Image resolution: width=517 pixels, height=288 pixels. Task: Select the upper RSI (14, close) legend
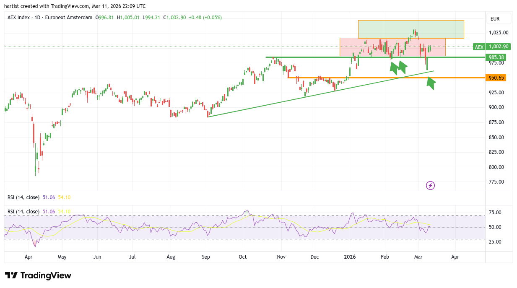[x=23, y=197]
